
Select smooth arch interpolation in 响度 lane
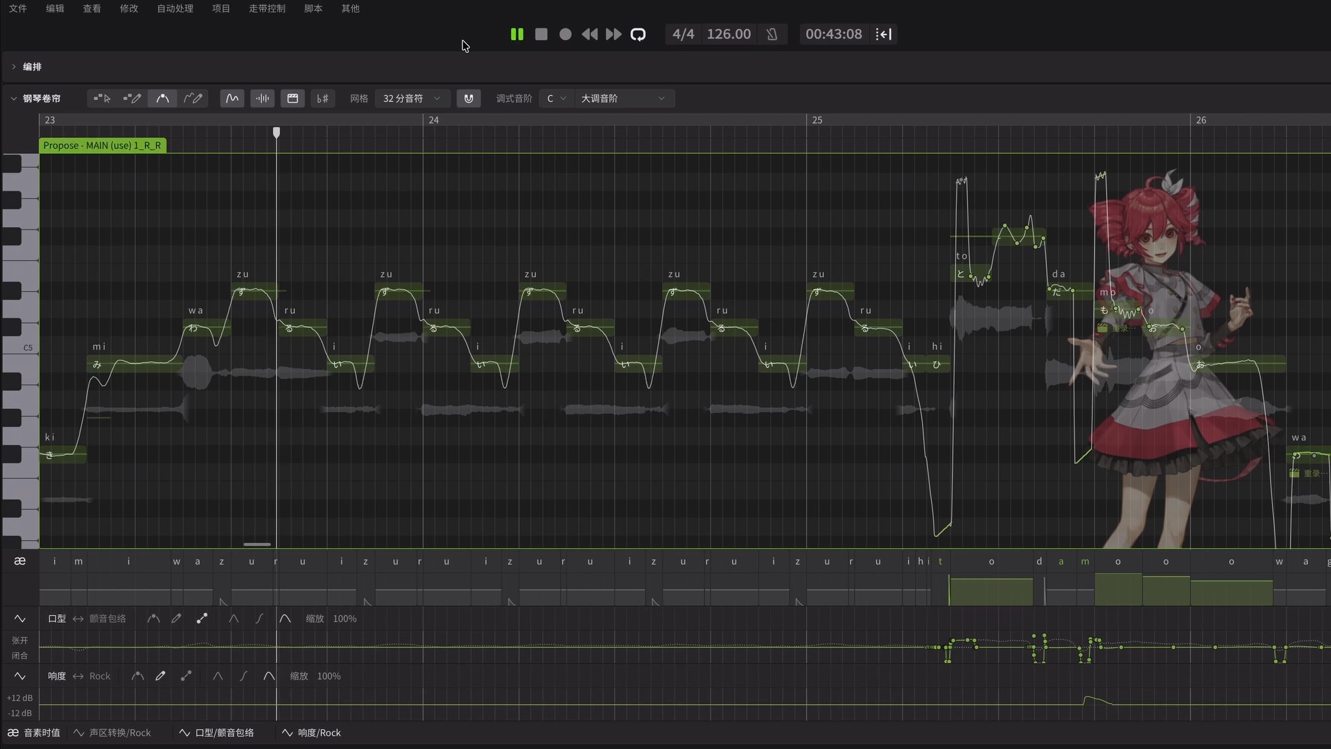click(269, 676)
